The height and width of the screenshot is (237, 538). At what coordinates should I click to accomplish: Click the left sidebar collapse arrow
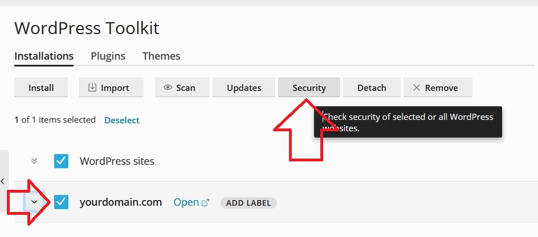coord(3,181)
